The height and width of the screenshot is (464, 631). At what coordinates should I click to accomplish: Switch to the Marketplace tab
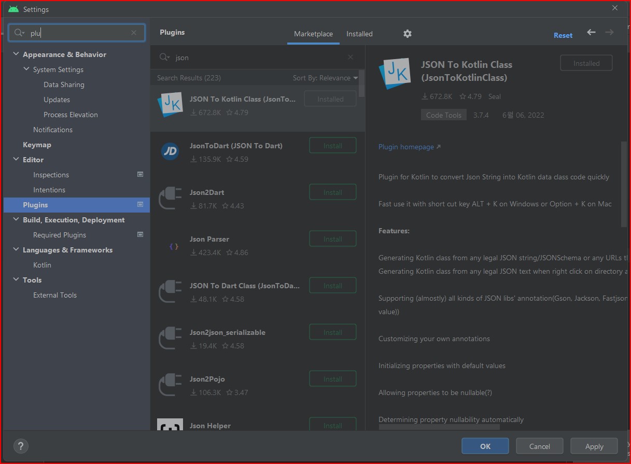(313, 34)
